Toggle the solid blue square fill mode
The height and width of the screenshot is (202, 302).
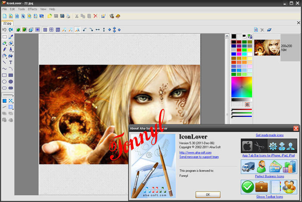point(5,101)
